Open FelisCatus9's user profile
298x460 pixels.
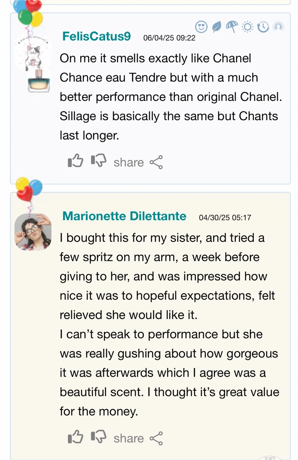point(96,36)
